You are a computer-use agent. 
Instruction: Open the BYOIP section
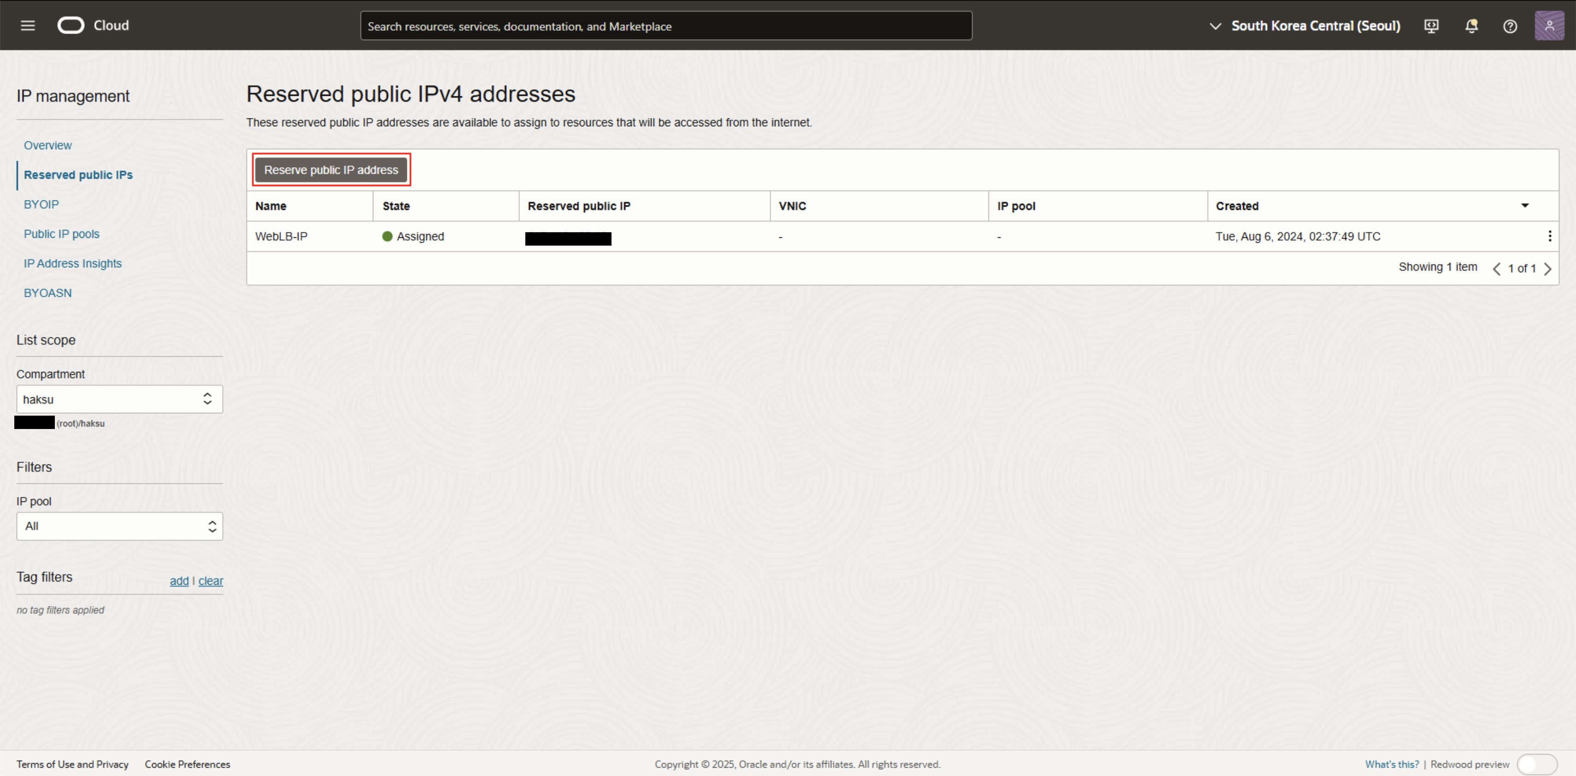pyautogui.click(x=41, y=205)
